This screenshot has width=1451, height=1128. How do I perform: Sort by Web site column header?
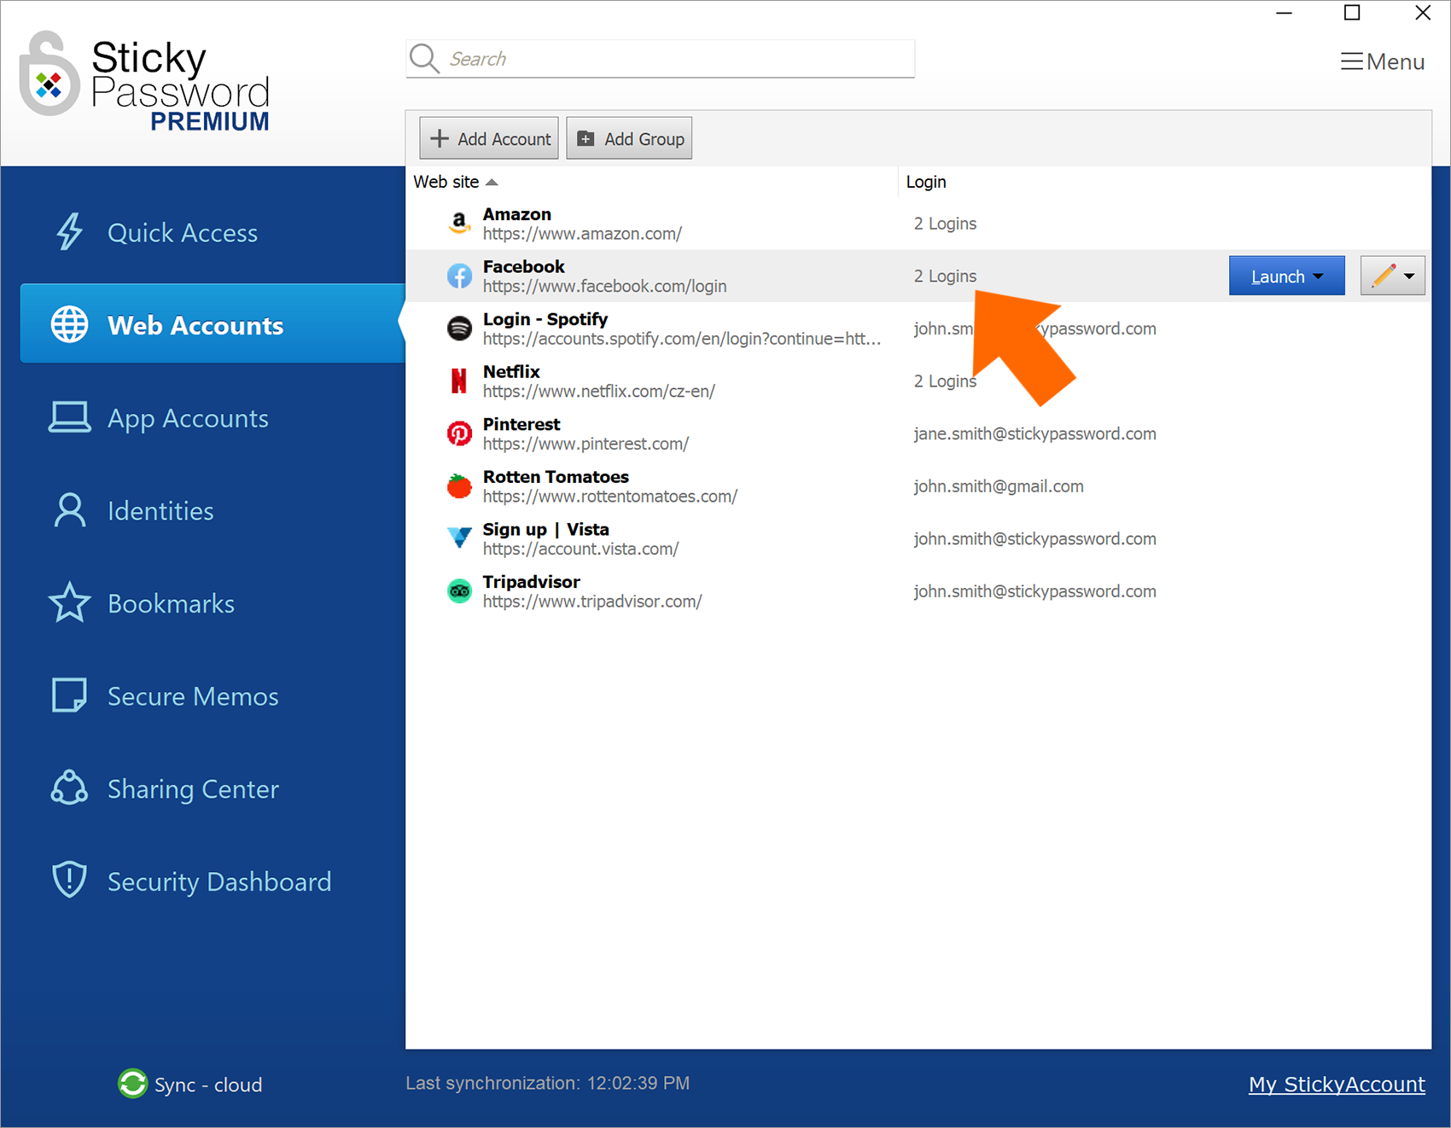(456, 182)
